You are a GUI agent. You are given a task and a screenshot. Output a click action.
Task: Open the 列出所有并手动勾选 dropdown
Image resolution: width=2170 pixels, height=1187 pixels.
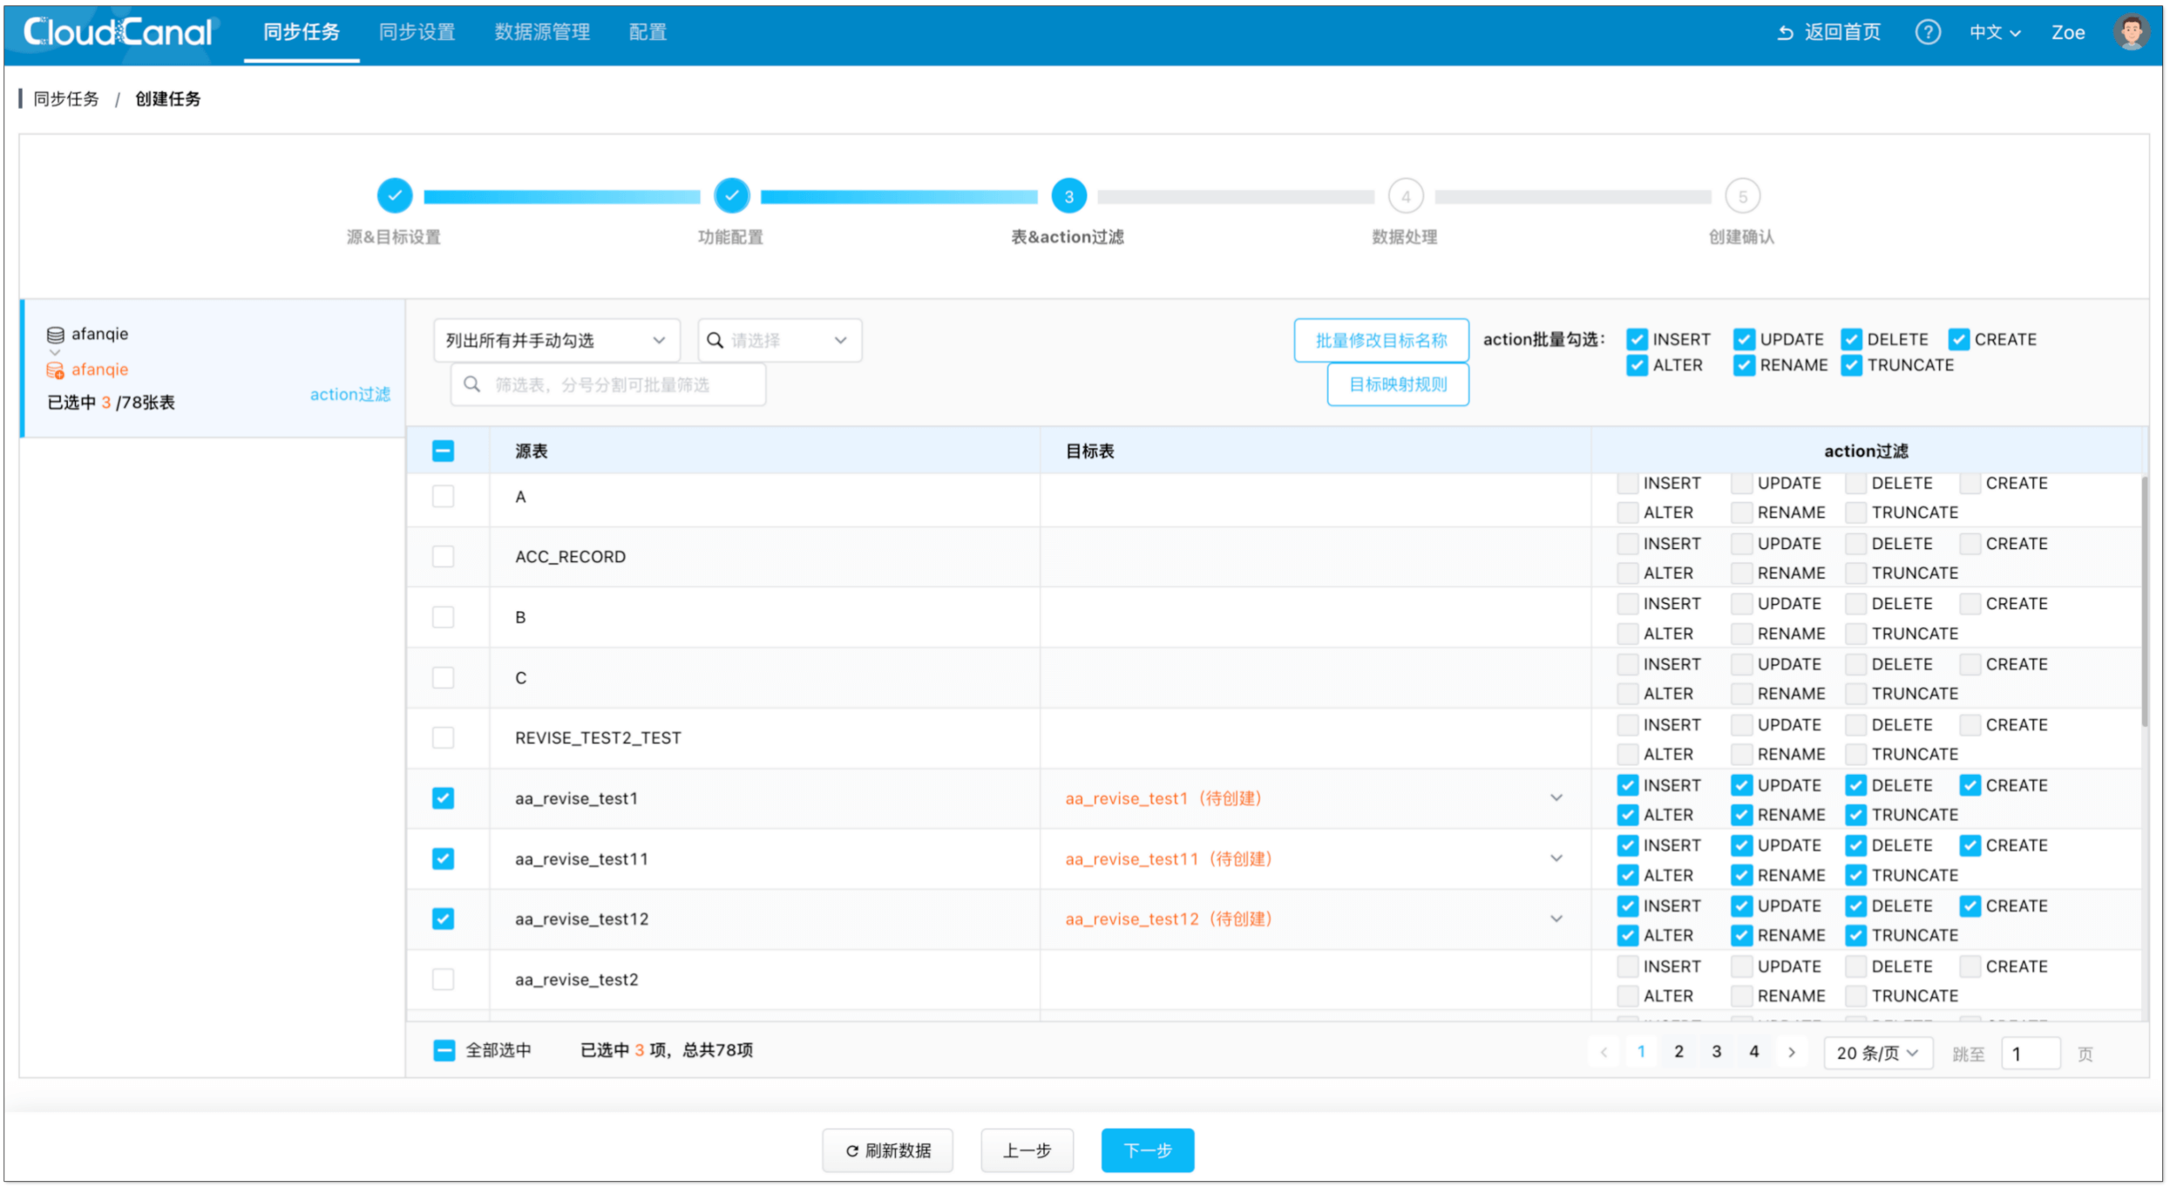click(556, 341)
